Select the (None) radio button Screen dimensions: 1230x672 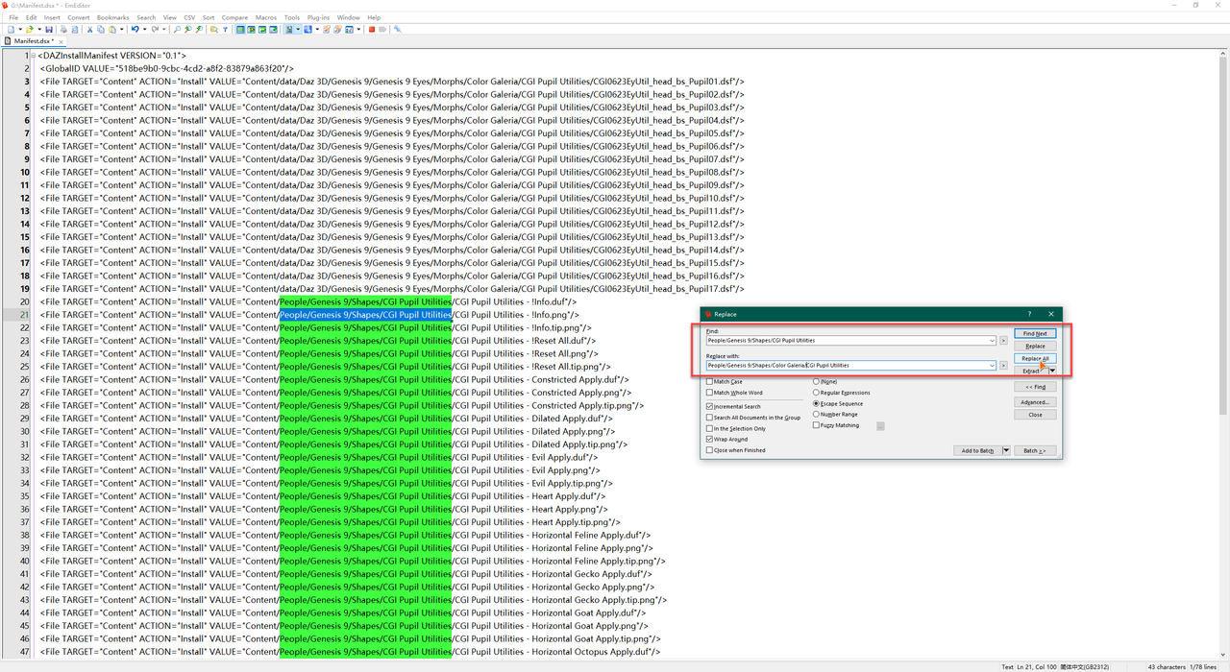point(816,381)
